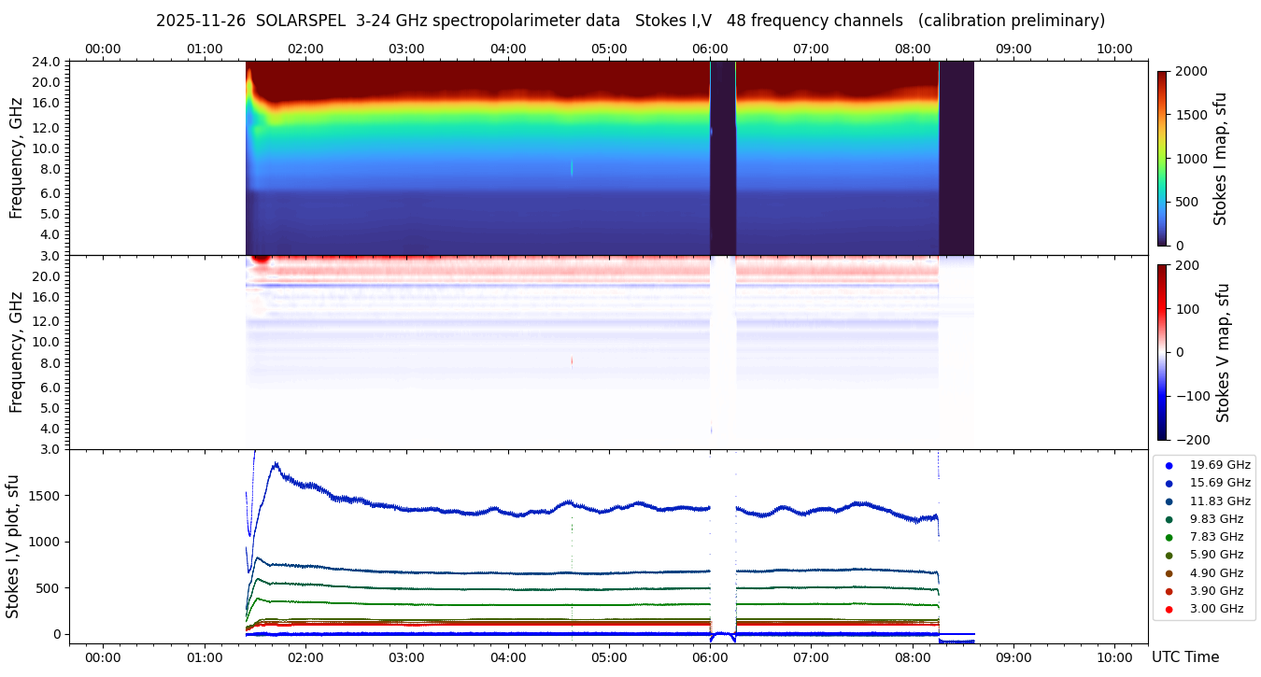Click the UTC Time axis label
Screen dimensions: 1261x677
pos(1184,657)
